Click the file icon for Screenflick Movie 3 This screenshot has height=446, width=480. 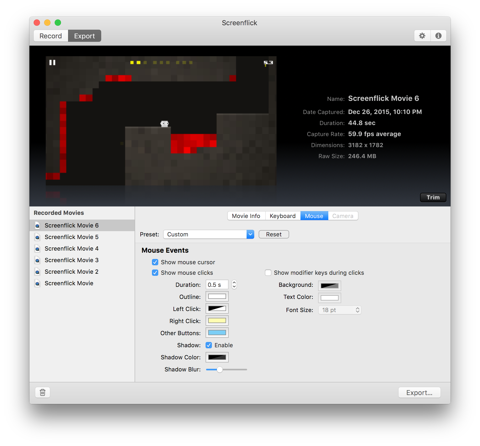[38, 260]
